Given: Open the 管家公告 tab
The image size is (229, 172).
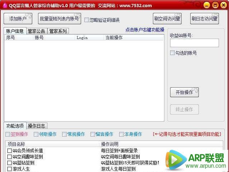Looking at the screenshot, I should (37, 31).
